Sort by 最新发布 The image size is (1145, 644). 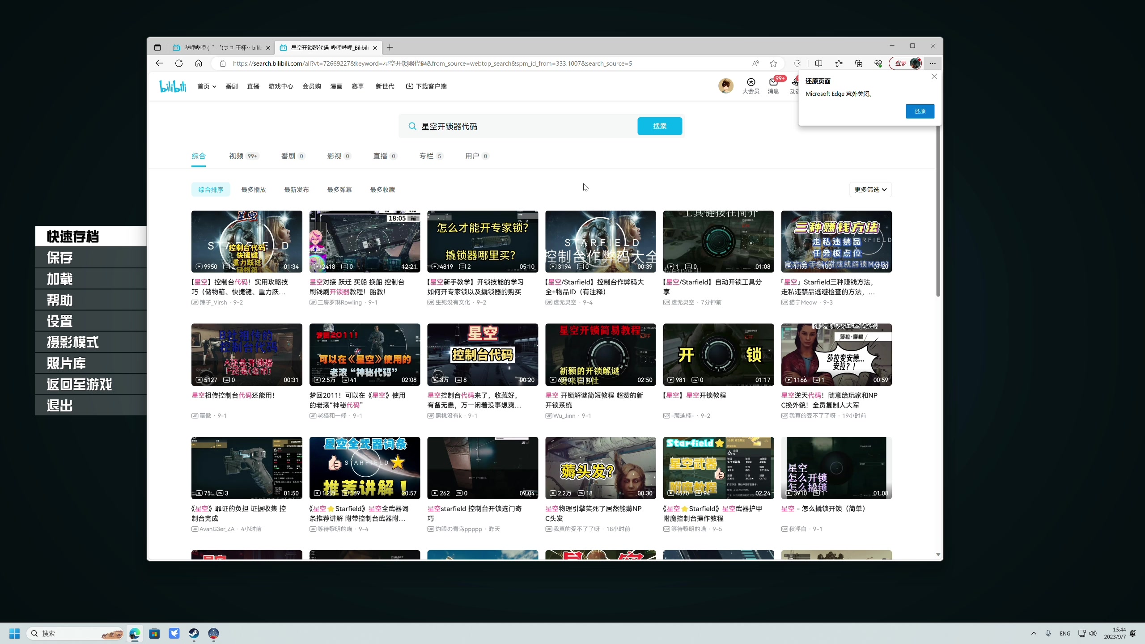click(297, 190)
